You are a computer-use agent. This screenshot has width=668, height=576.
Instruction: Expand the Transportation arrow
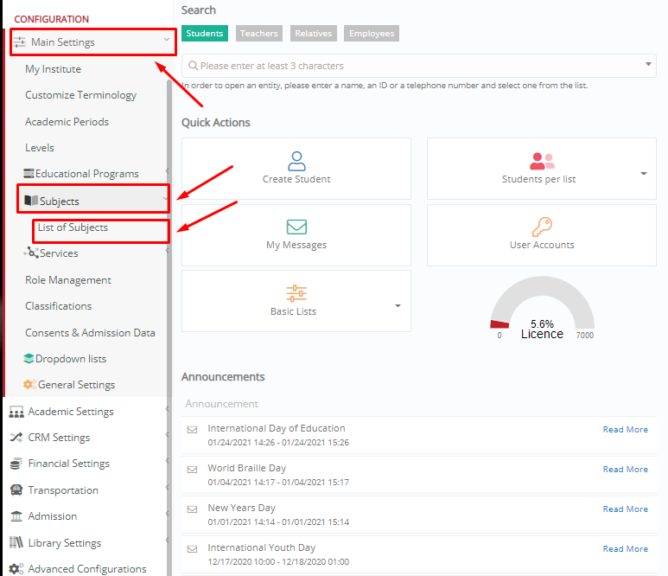tap(167, 487)
